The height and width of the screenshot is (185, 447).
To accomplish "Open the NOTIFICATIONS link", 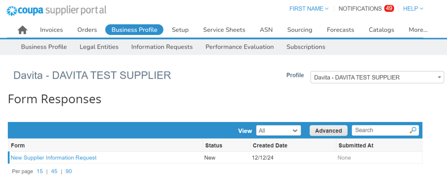I will click(x=360, y=9).
